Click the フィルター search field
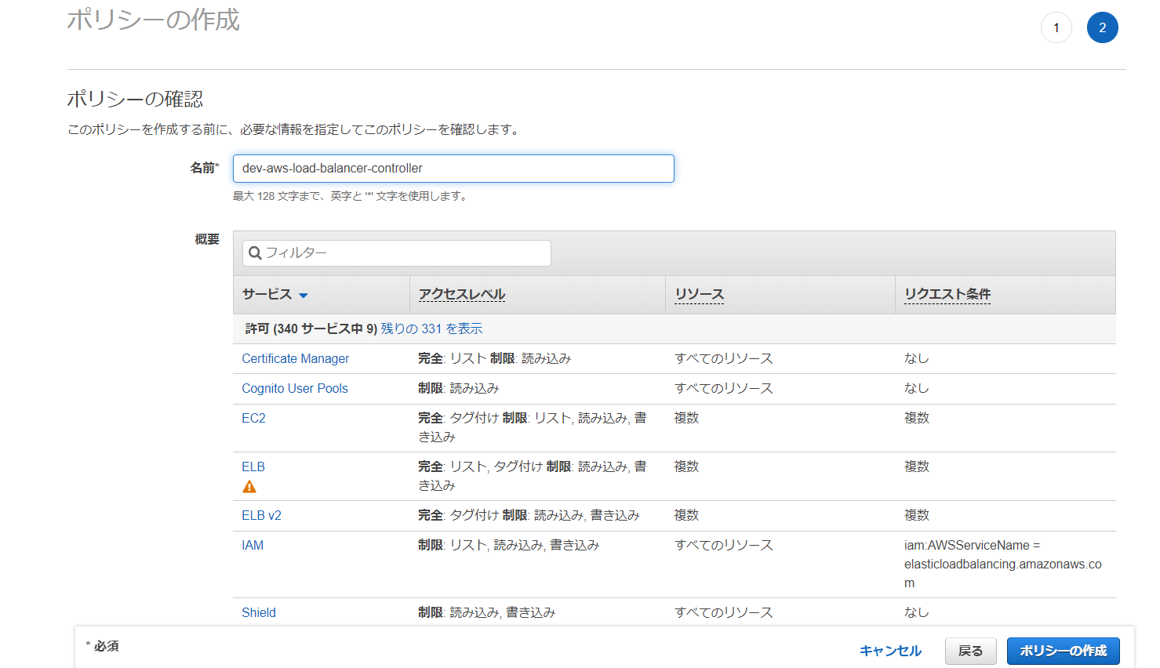 (x=404, y=253)
